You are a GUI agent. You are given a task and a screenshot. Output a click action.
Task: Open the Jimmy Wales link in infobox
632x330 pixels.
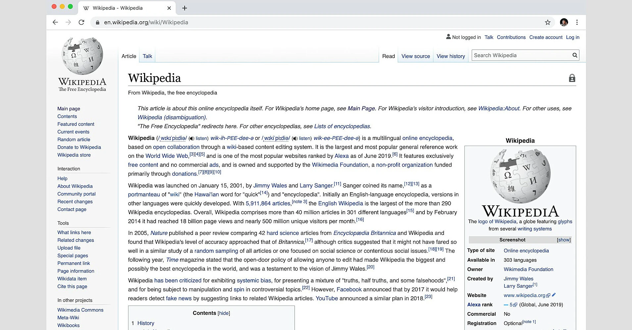pos(518,279)
